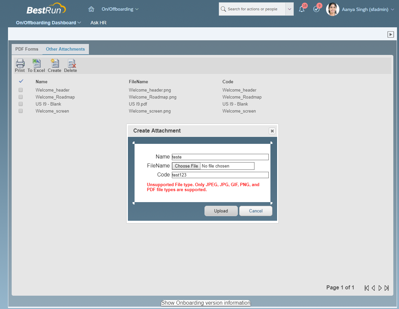Focus the Code input field
This screenshot has width=399, height=309.
click(x=220, y=175)
